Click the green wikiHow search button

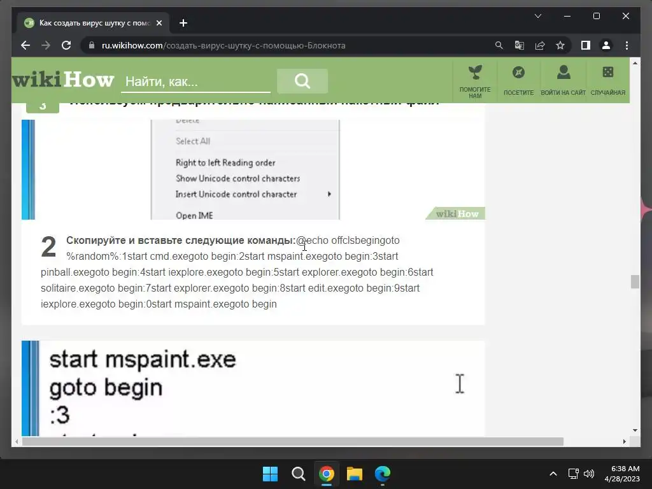click(x=302, y=81)
